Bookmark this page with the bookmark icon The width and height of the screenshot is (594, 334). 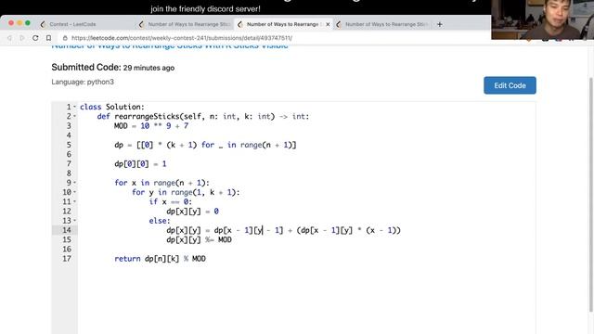tap(48, 38)
